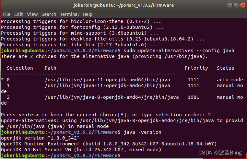Image resolution: width=247 pixels, height=159 pixels.
Task: Click the desktop-file-utils processing line
Action: pyautogui.click(x=103, y=39)
